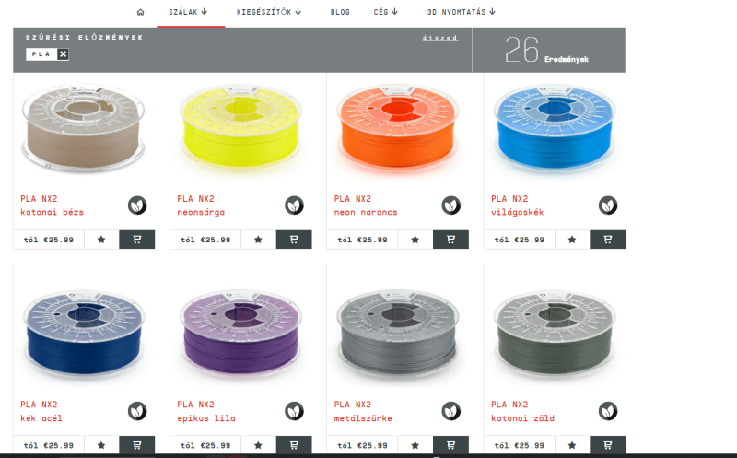Viewport: 737px width, 458px height.
Task: Add neon narancs filament to cart
Action: pyautogui.click(x=450, y=240)
